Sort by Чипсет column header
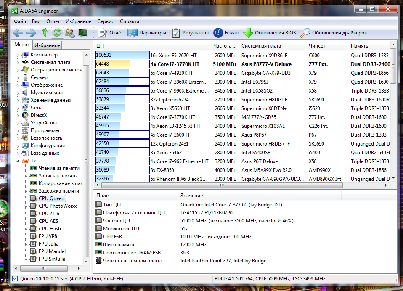The height and width of the screenshot is (291, 403). (x=327, y=46)
